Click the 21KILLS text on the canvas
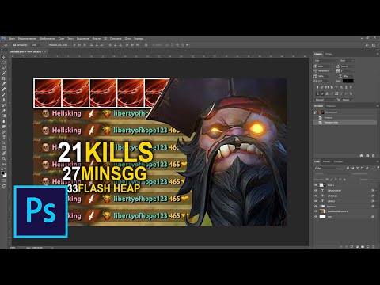 105,153
